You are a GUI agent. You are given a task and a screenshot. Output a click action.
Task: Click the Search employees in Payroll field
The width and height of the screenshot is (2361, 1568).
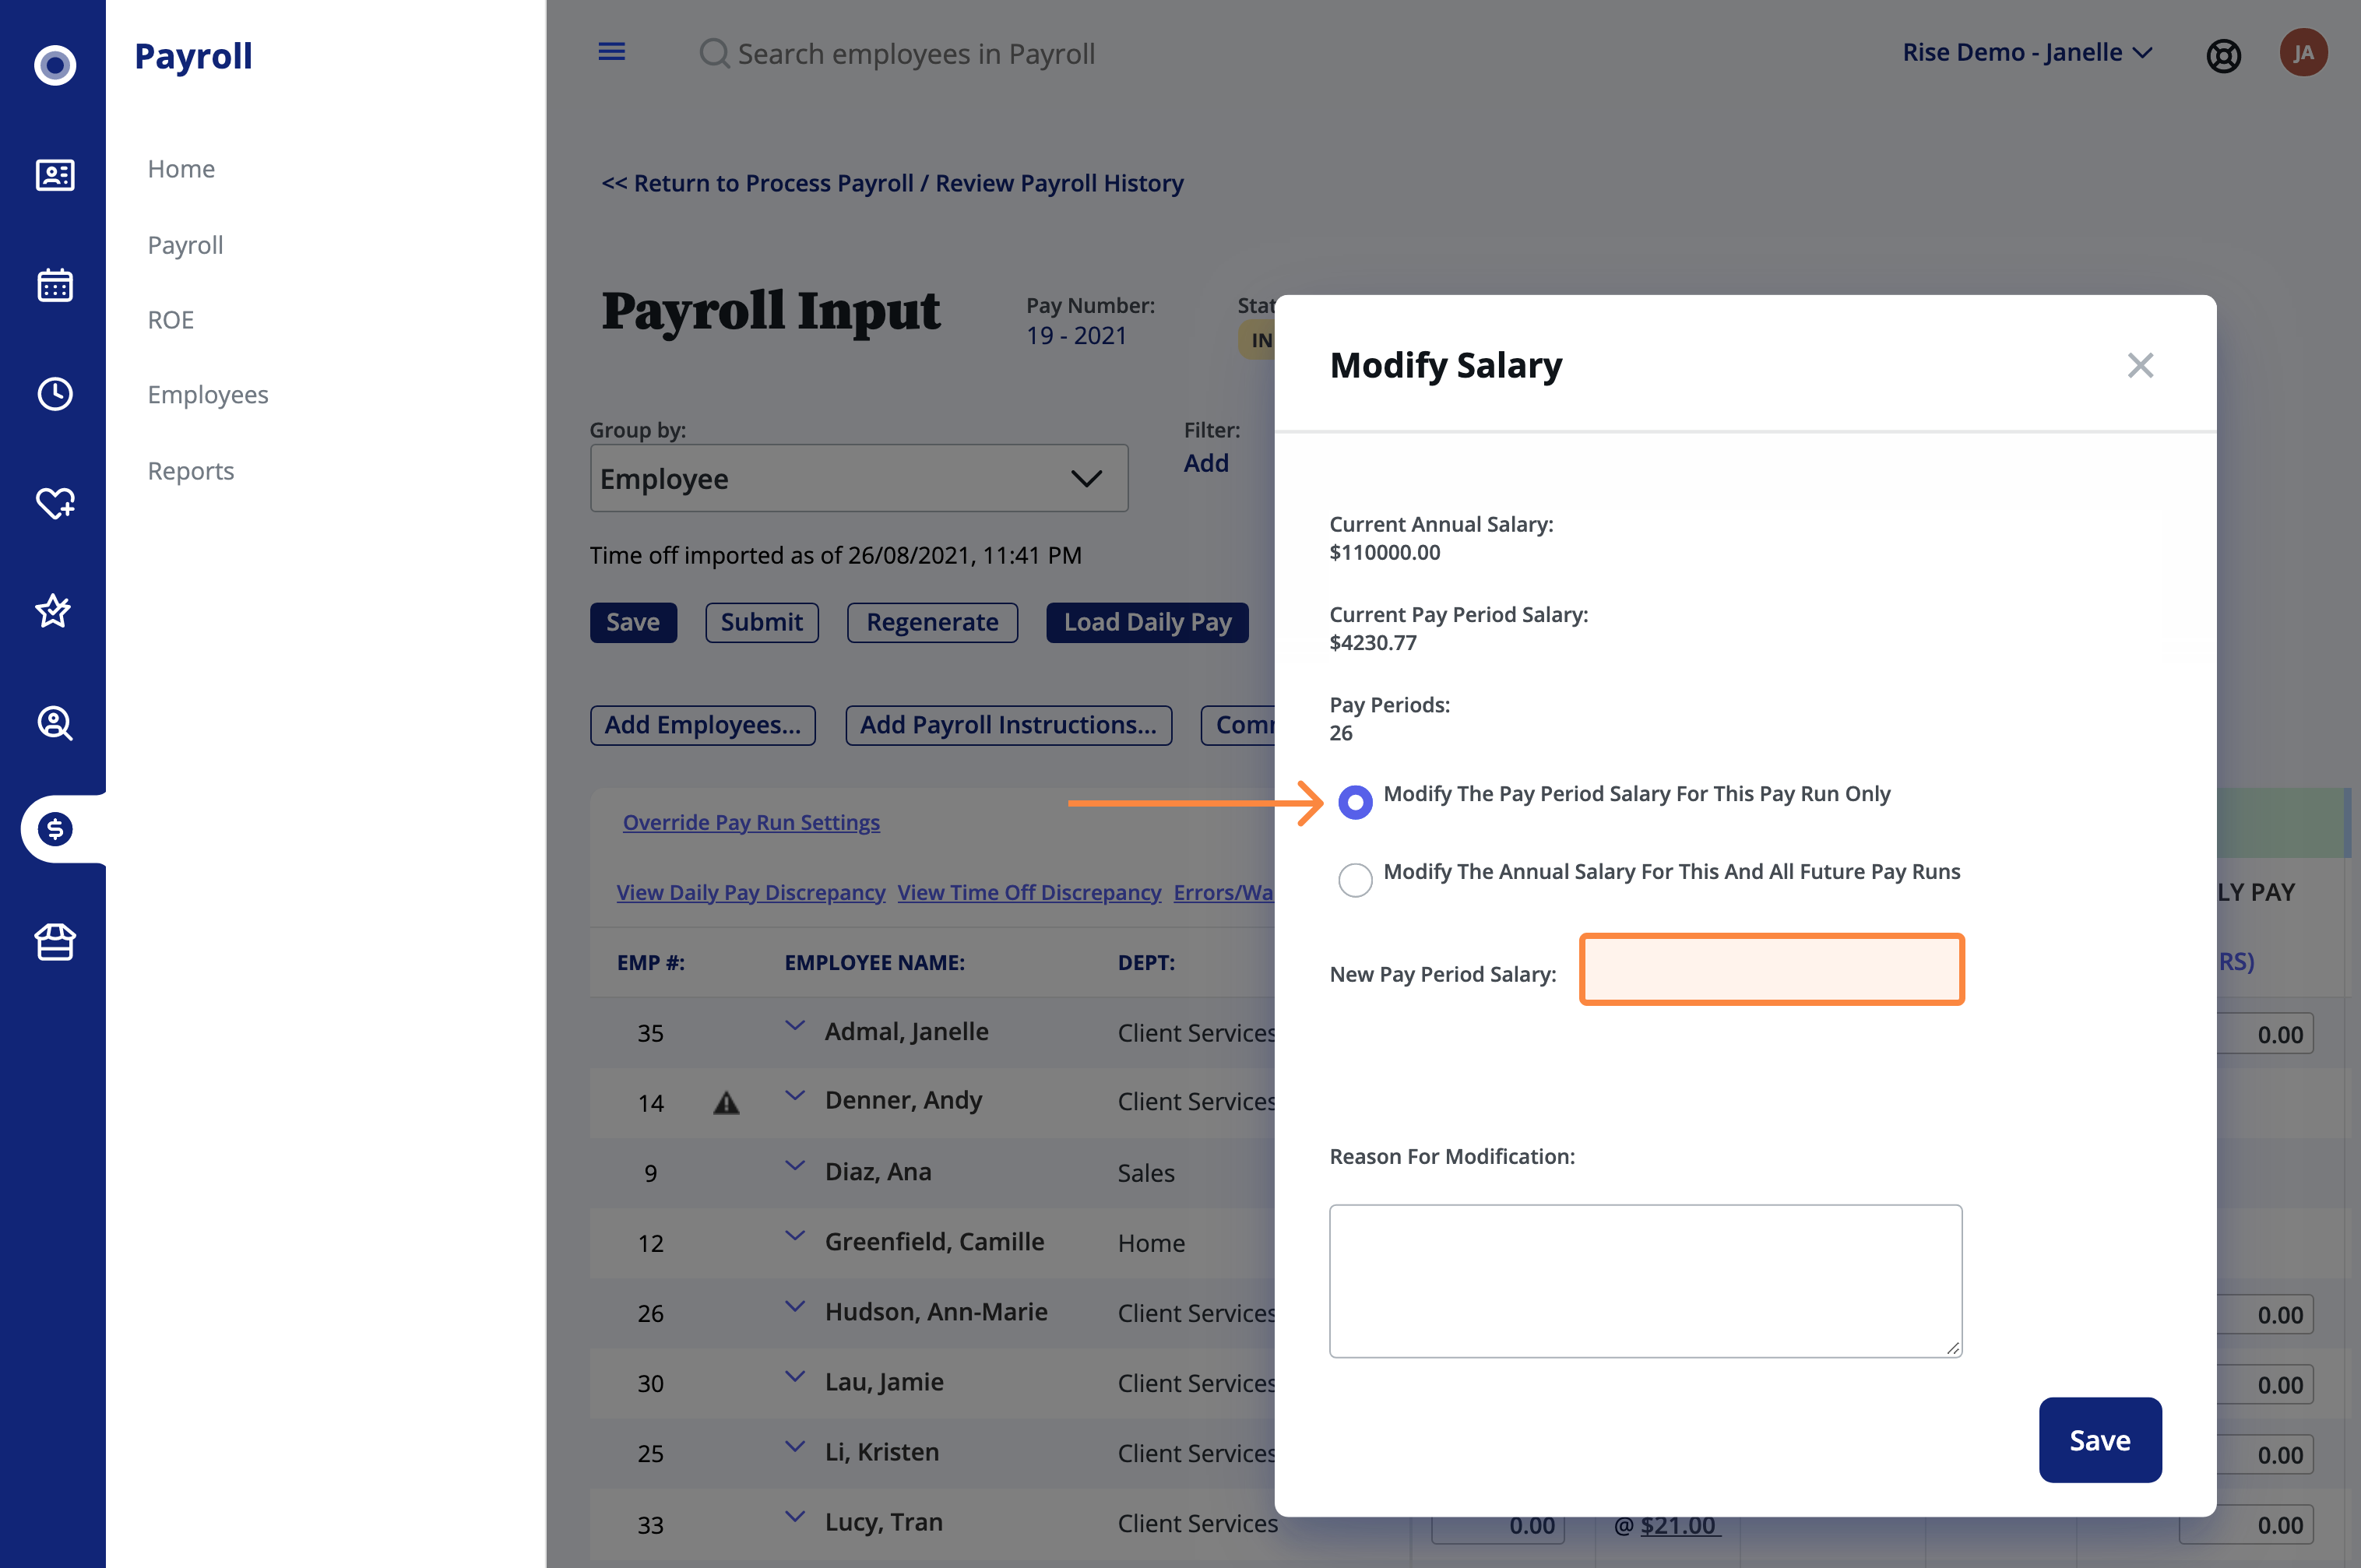pyautogui.click(x=916, y=53)
